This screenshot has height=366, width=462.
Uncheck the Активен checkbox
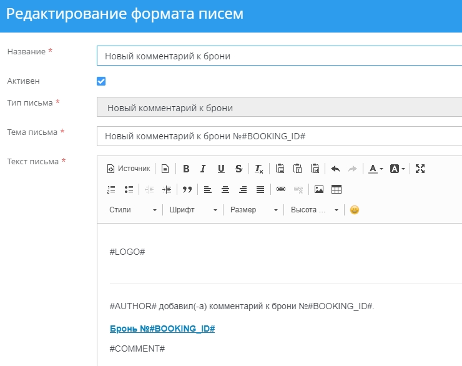(101, 81)
